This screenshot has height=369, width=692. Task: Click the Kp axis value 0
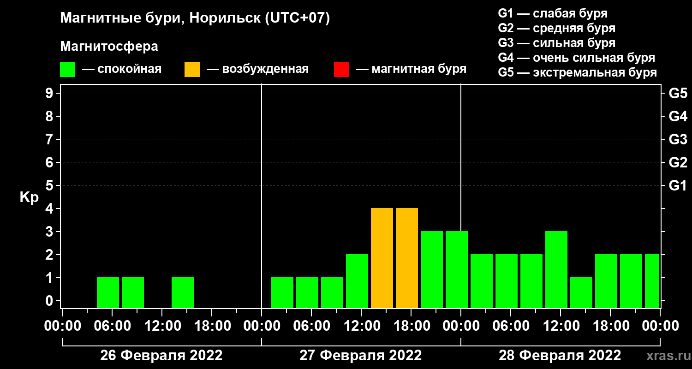(x=50, y=301)
